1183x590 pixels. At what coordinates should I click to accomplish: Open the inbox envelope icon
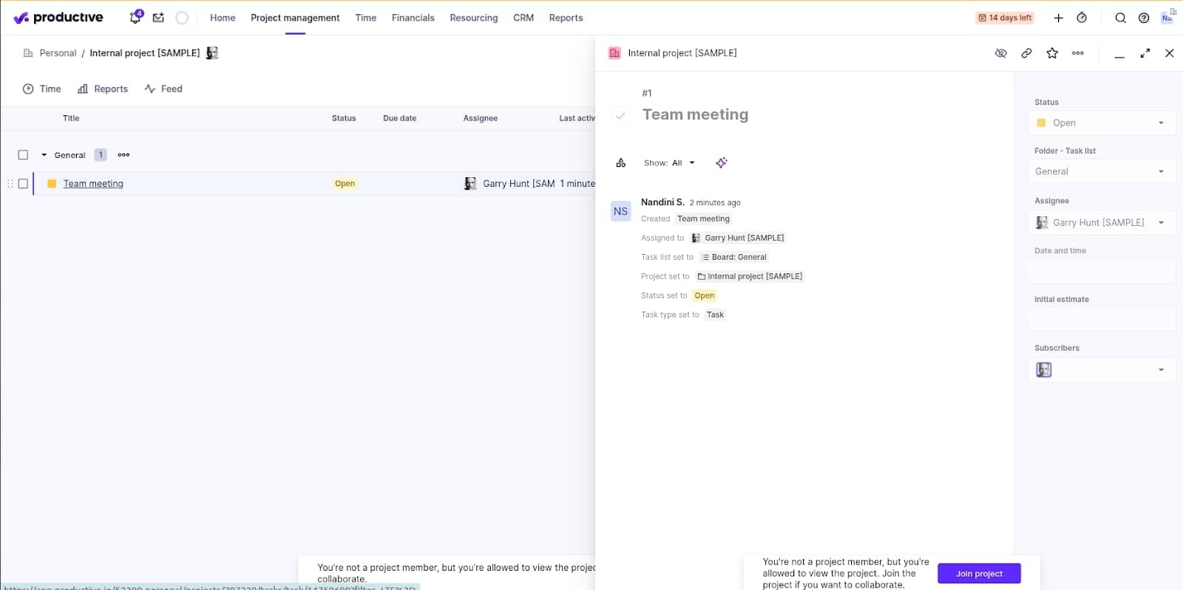pos(158,18)
